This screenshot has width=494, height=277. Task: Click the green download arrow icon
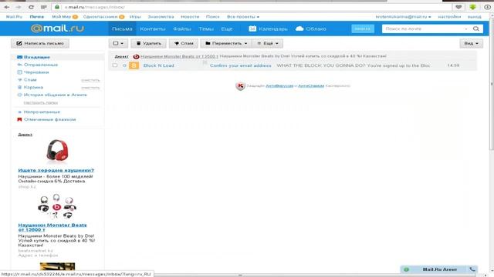[x=472, y=7]
